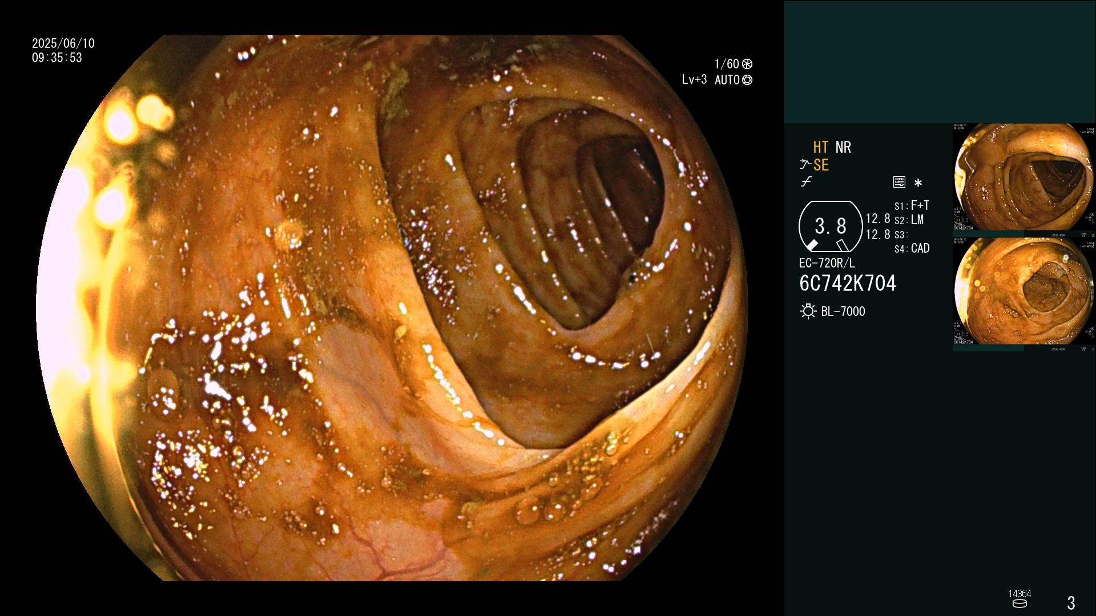The width and height of the screenshot is (1096, 616).
Task: Click the HT indicator
Action: pyautogui.click(x=821, y=147)
